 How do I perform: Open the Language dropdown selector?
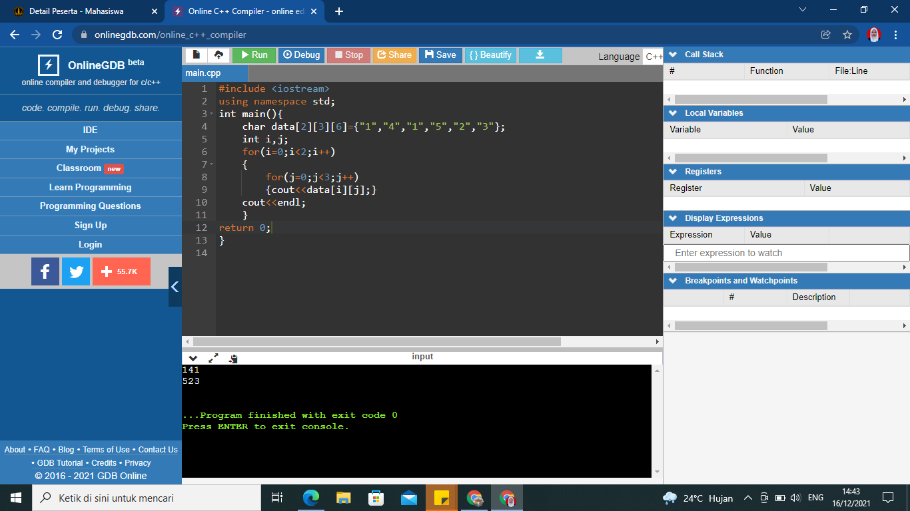pyautogui.click(x=653, y=57)
